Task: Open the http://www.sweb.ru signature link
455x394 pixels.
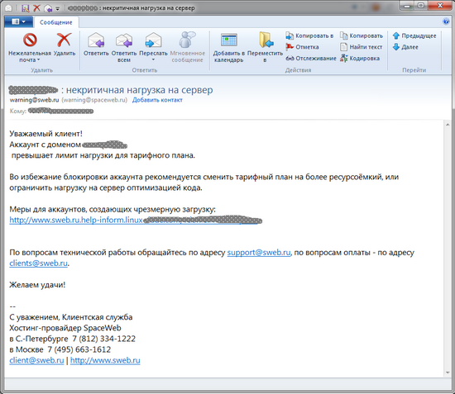Action: [x=105, y=360]
